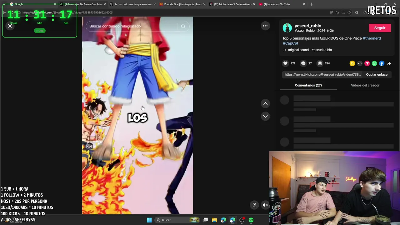Open comments via speech bubble icon

point(303,63)
